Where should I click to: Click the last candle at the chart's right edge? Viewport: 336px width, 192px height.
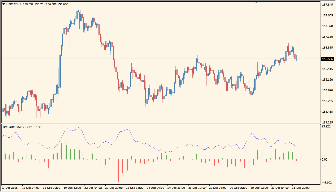click(x=296, y=58)
